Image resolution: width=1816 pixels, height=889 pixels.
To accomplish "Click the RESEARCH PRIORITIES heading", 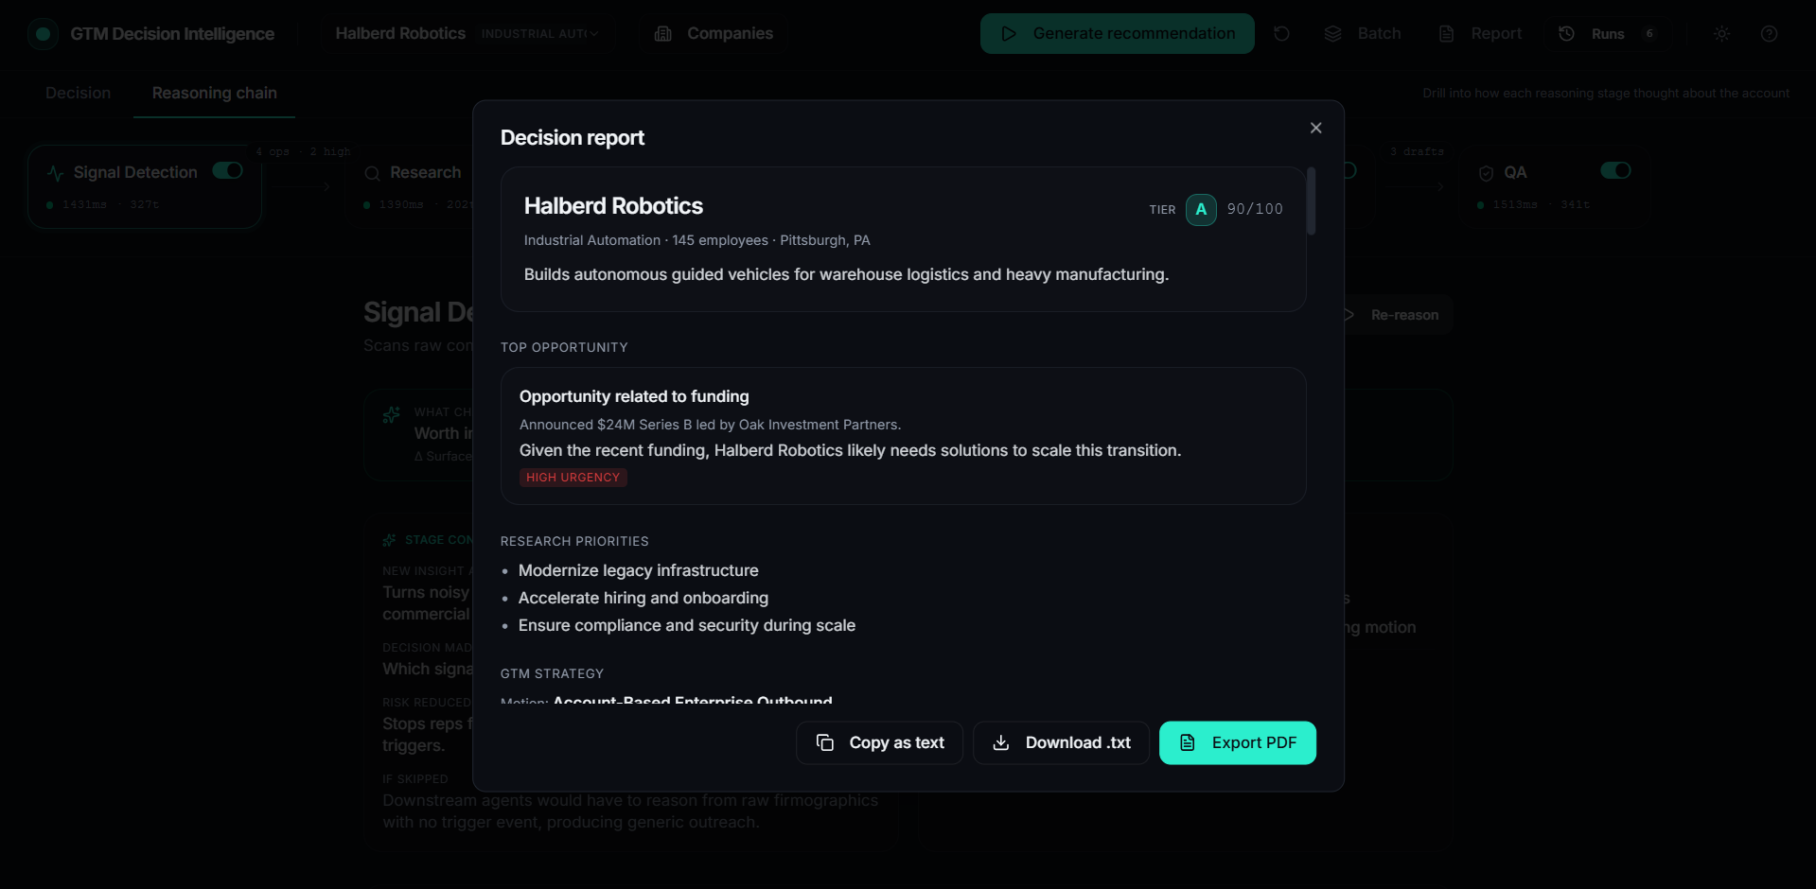I will (574, 541).
